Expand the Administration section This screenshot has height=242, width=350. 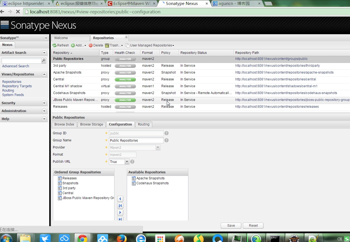(44, 111)
